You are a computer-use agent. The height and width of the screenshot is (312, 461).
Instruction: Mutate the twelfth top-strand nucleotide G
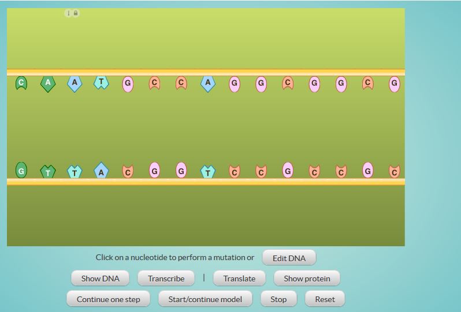314,84
